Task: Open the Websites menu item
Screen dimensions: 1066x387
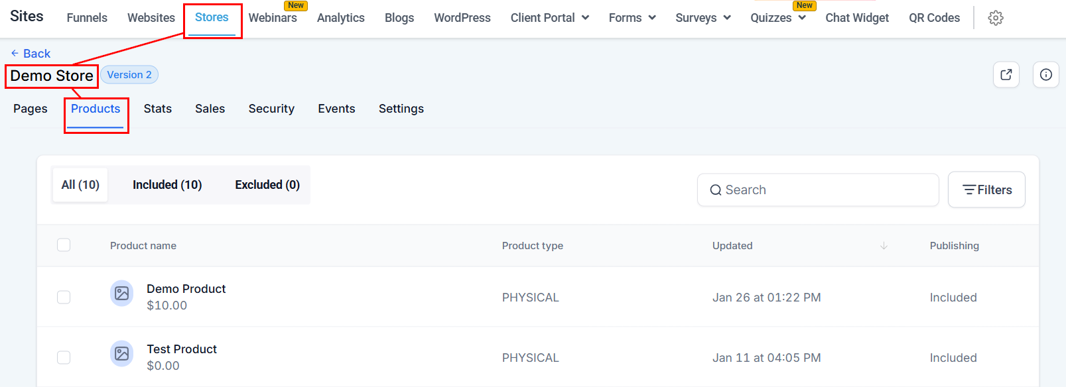Action: coord(151,18)
